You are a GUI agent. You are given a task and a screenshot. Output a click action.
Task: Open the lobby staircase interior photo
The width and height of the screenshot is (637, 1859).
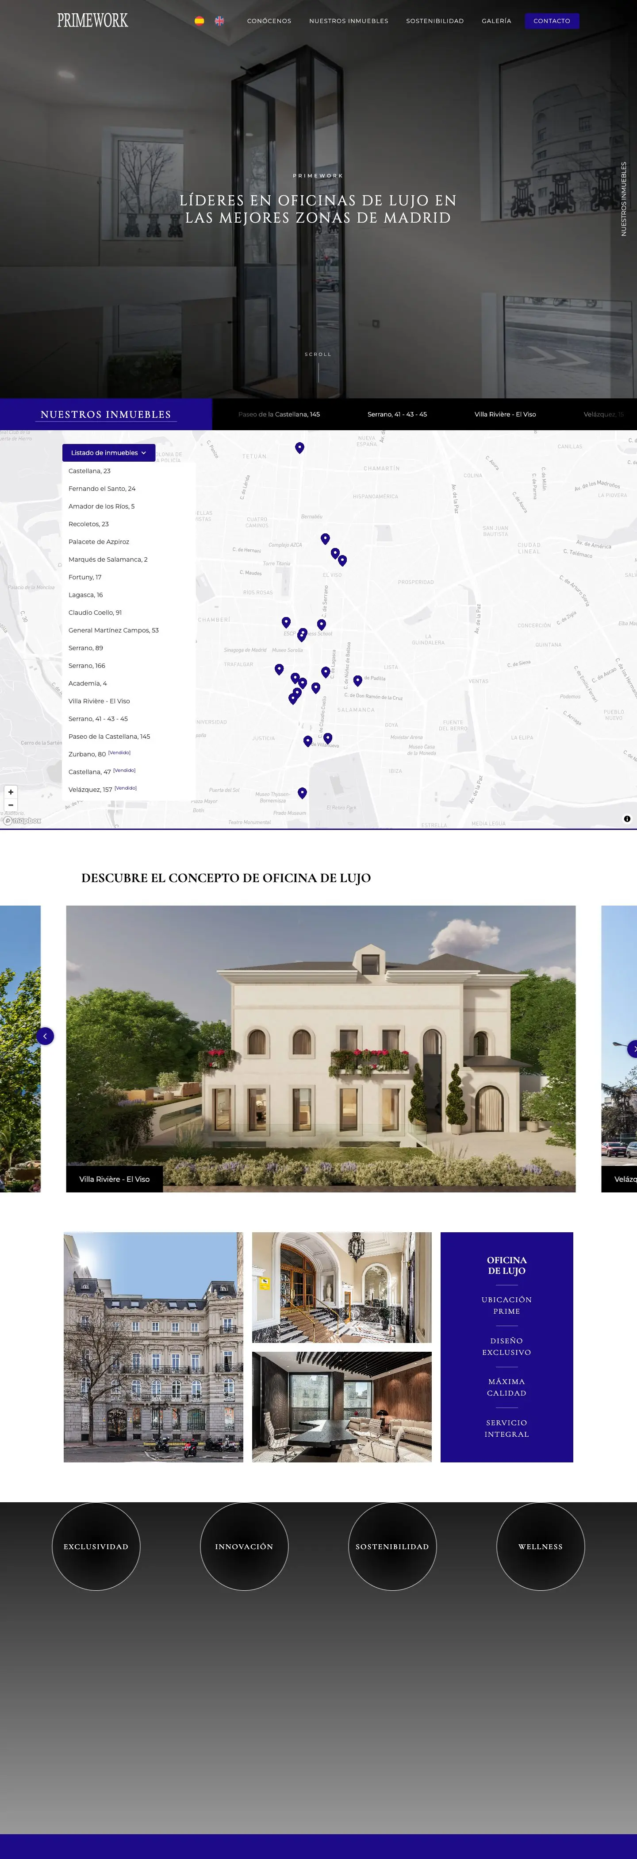[x=342, y=1288]
